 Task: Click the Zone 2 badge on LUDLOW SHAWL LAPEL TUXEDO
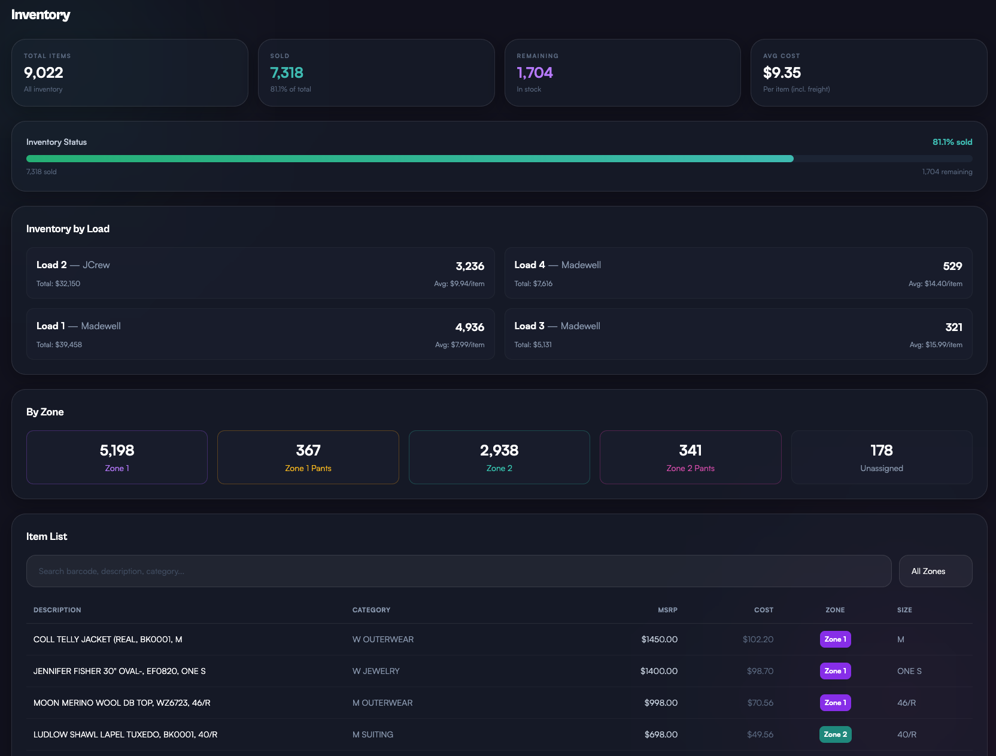coord(835,734)
